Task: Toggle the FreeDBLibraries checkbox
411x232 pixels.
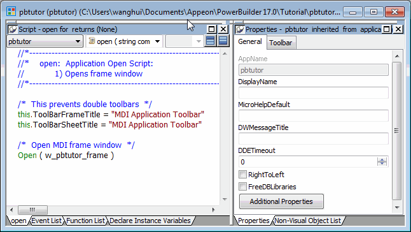Action: 242,187
